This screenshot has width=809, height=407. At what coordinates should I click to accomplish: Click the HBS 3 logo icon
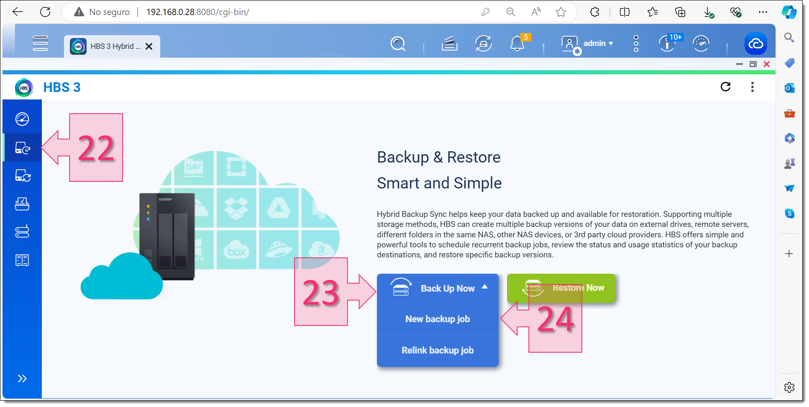pyautogui.click(x=24, y=88)
